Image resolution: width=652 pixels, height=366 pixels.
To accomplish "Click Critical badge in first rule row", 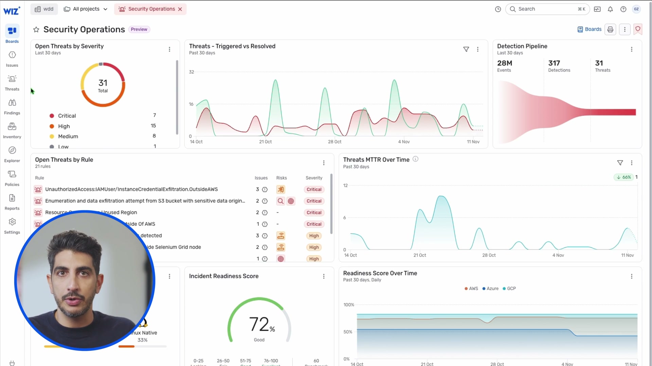I will 314,189.
